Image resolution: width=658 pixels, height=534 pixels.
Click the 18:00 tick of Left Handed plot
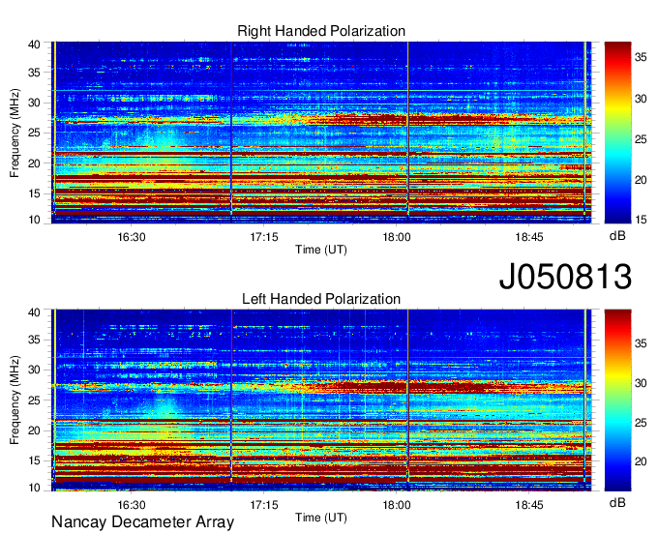pyautogui.click(x=397, y=505)
